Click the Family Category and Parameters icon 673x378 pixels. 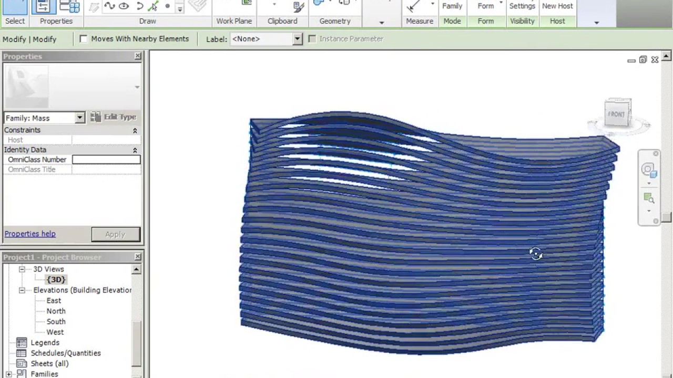[x=69, y=6]
